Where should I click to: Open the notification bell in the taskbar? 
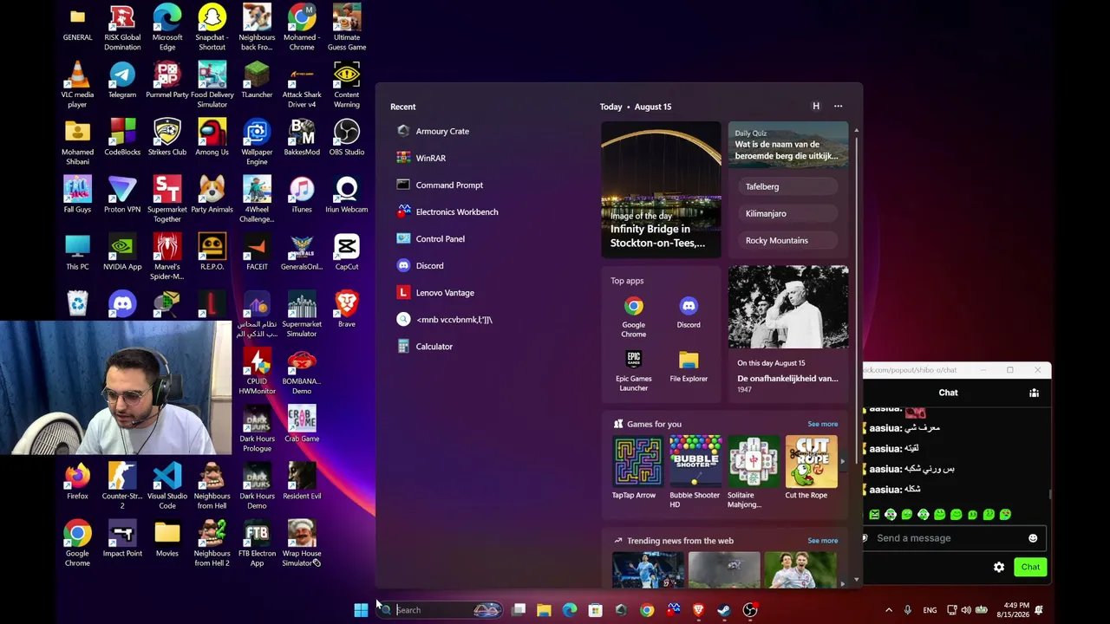1039,610
